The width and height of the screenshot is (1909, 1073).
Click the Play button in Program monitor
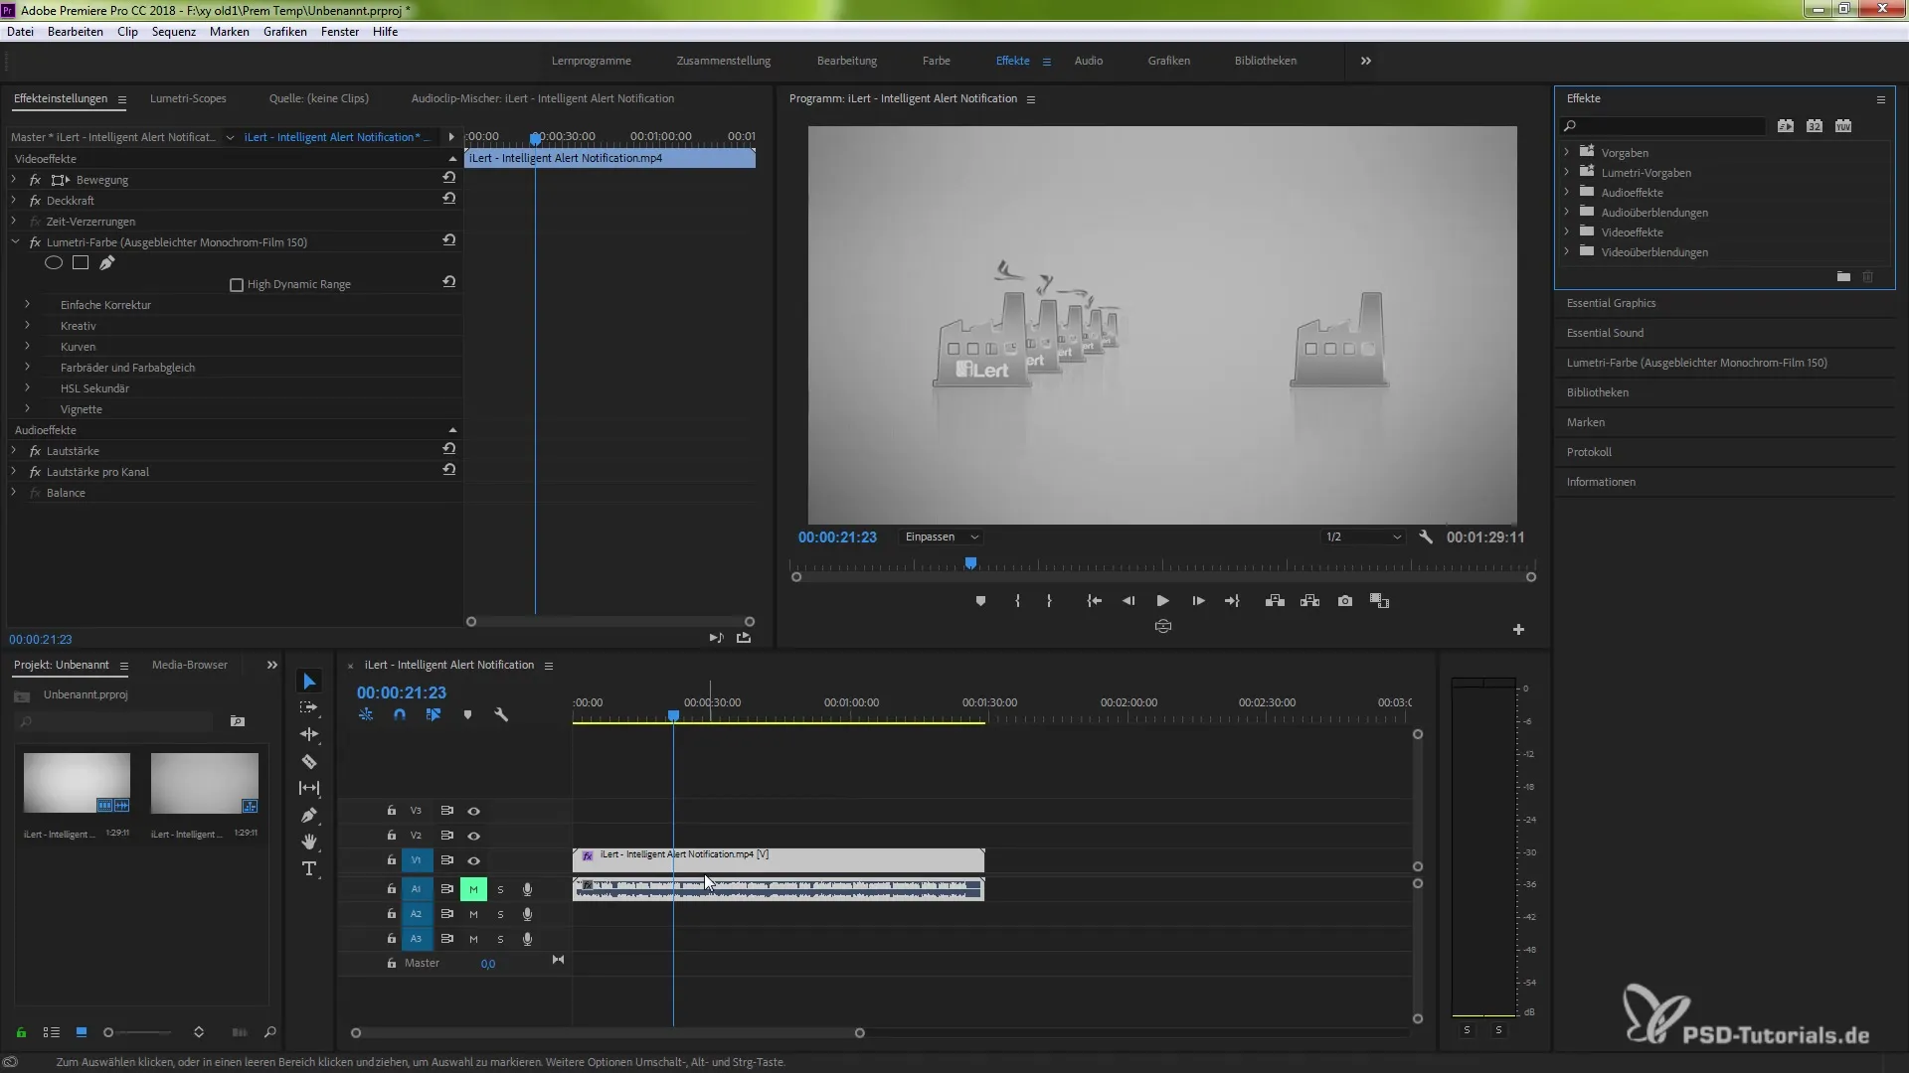[x=1162, y=601]
